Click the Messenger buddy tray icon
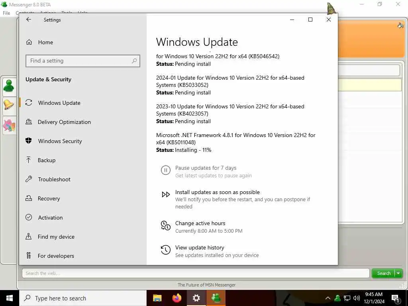 tap(337, 298)
